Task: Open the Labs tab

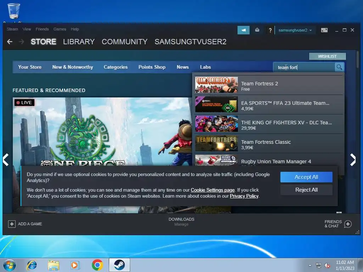Action: click(x=206, y=67)
